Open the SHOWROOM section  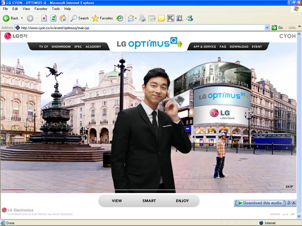[x=61, y=47]
